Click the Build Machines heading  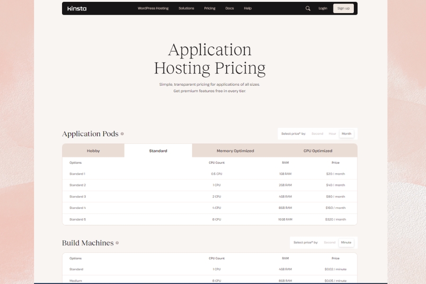(88, 243)
